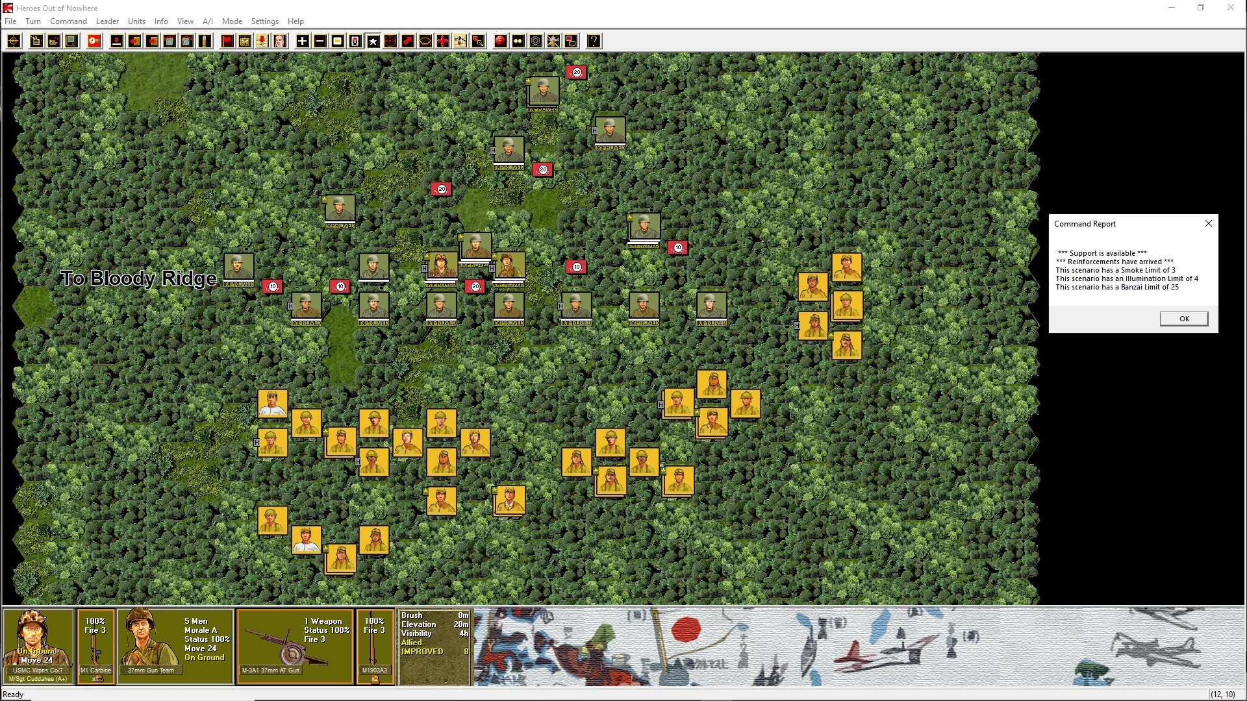This screenshot has height=701, width=1247.
Task: Open the File menu
Action: 10,21
